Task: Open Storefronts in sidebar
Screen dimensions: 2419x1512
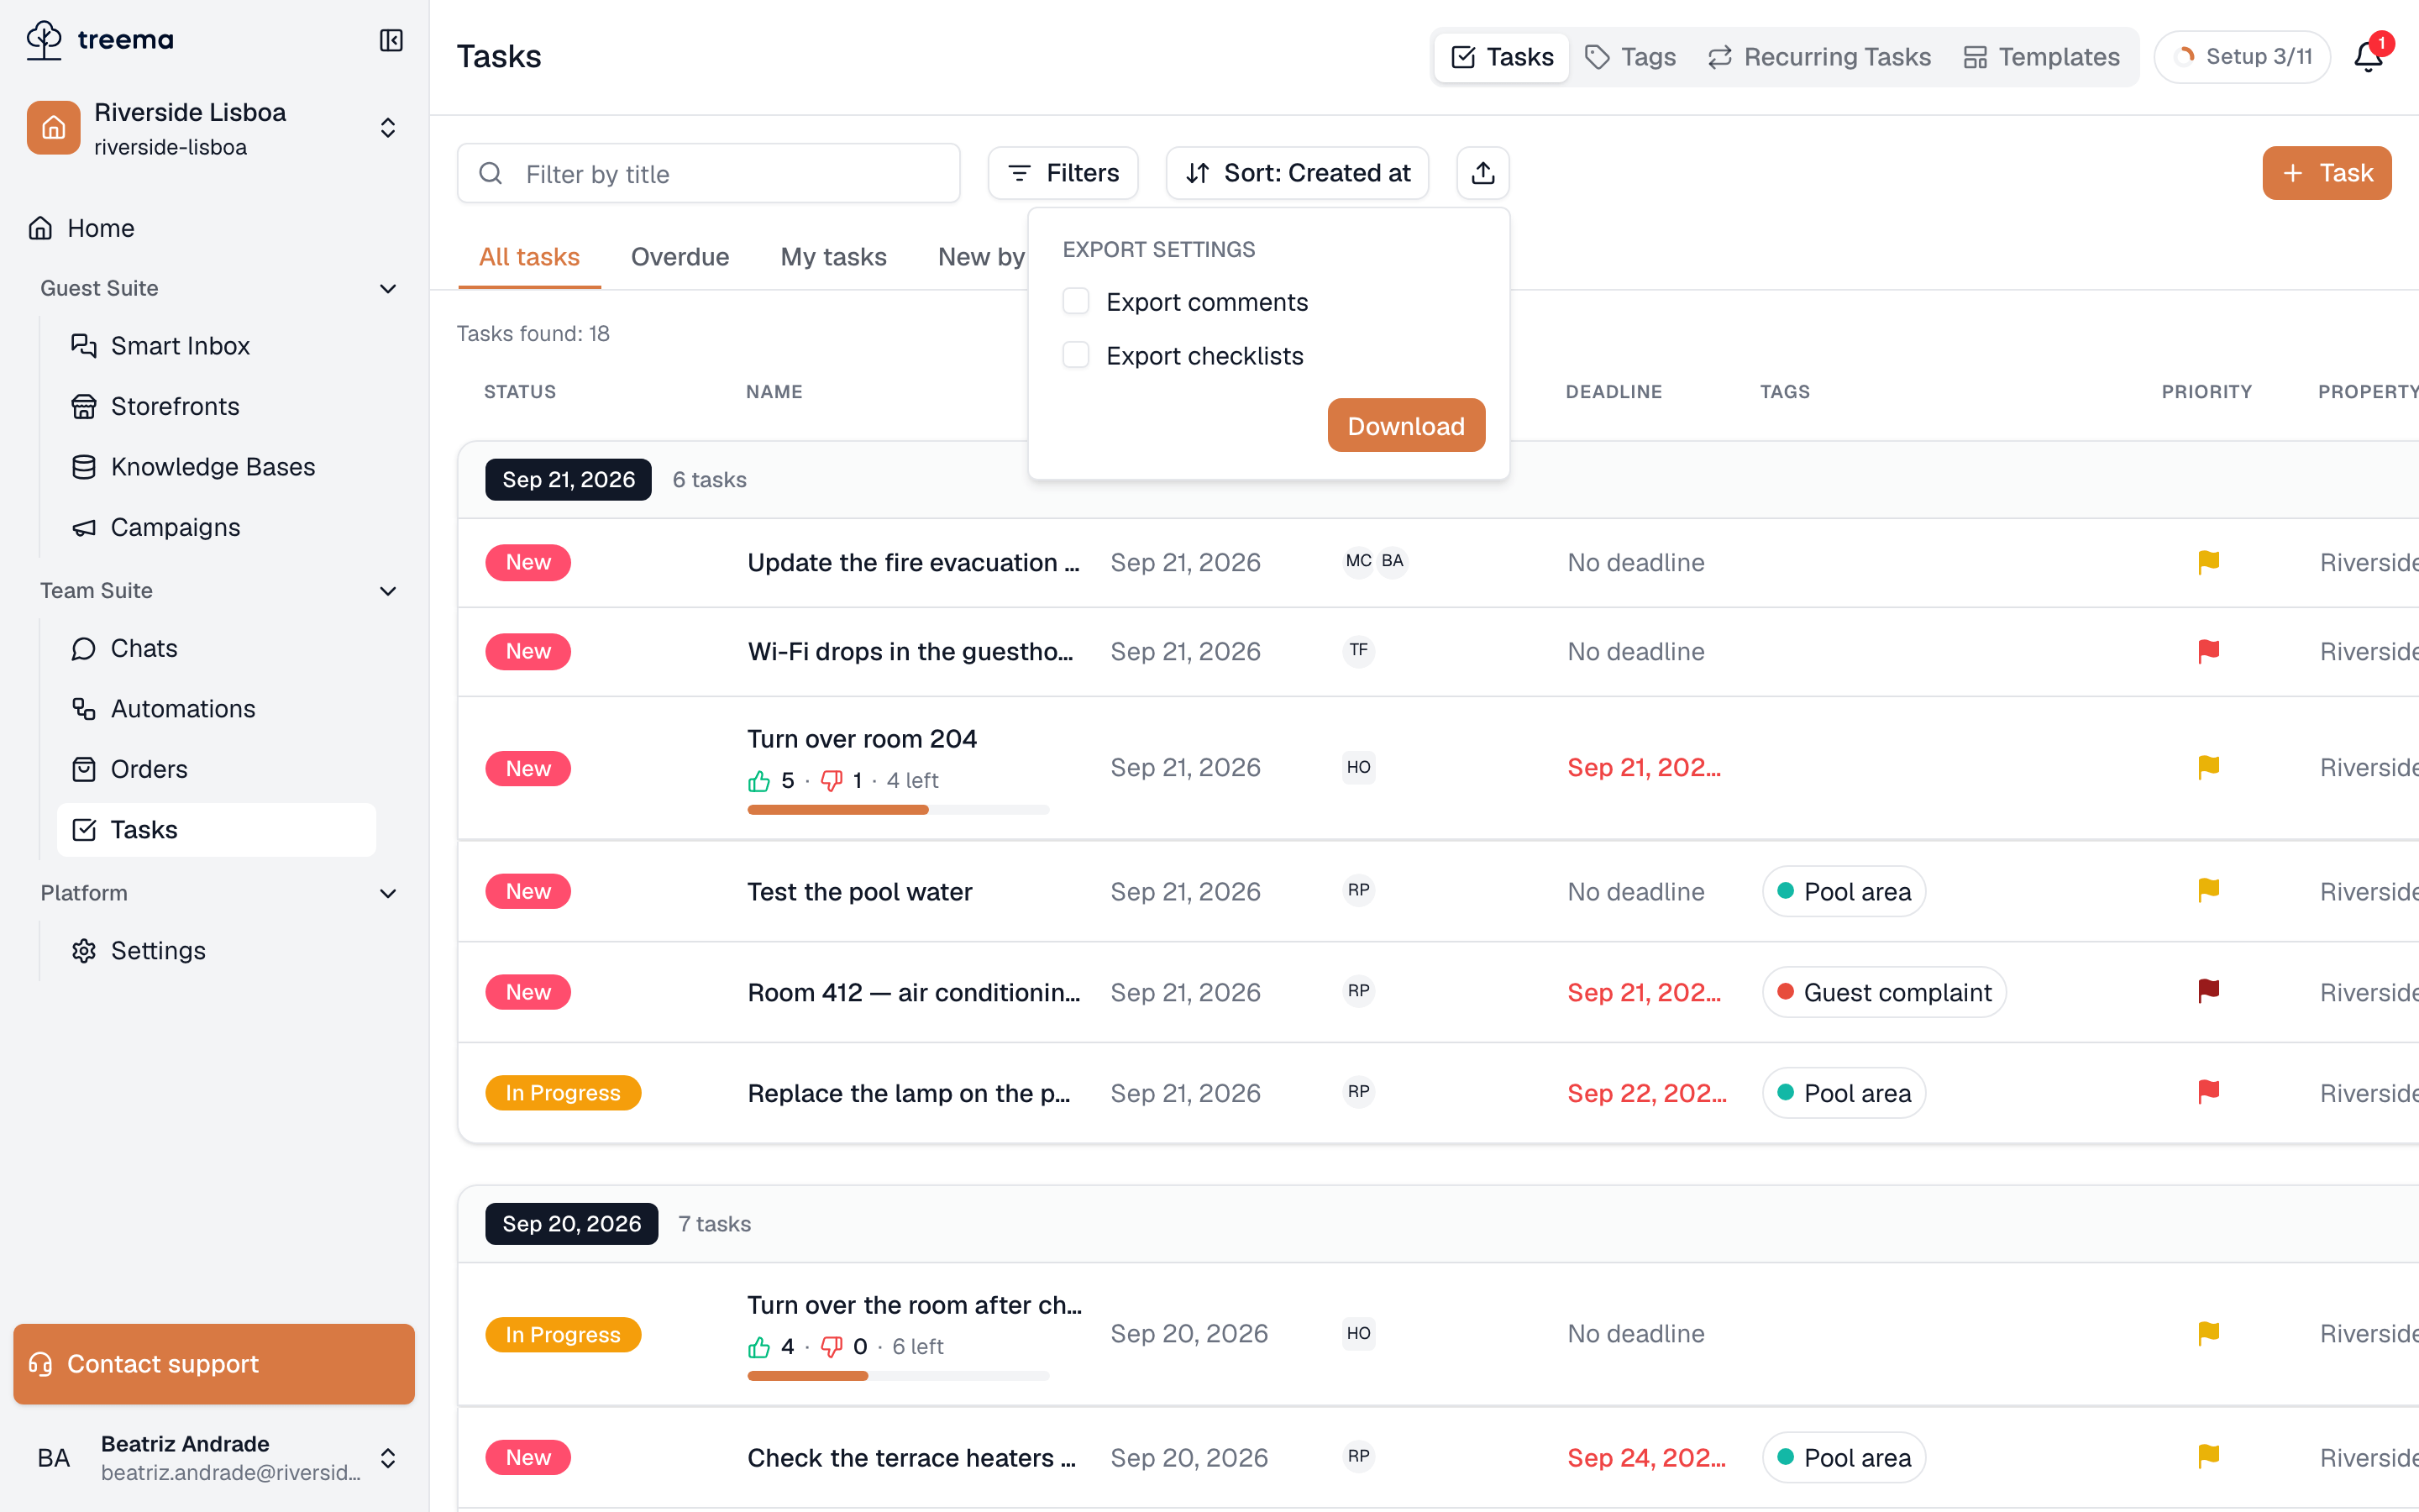Action: coord(217,406)
